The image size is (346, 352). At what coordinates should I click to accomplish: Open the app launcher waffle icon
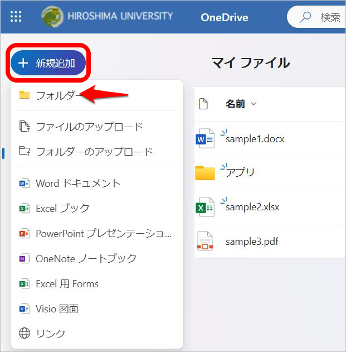click(16, 17)
